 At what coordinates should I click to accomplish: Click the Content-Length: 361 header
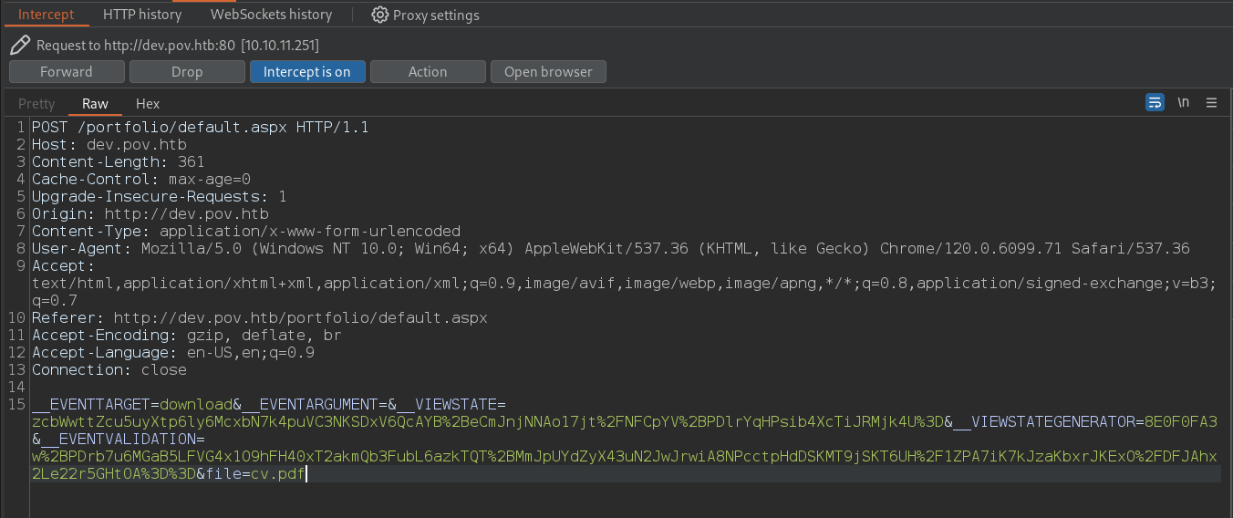coord(119,162)
